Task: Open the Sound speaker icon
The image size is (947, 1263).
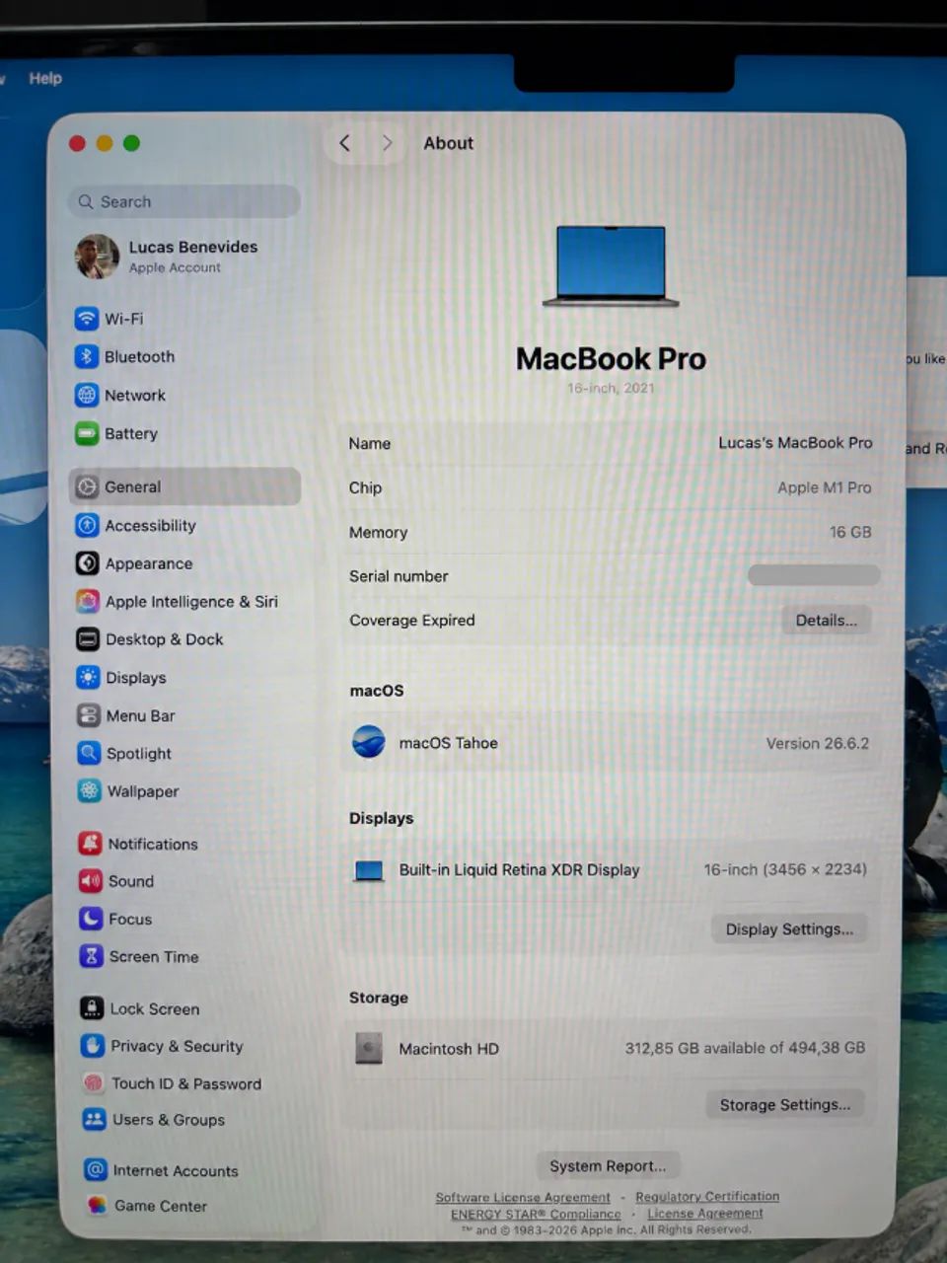Action: [x=91, y=881]
